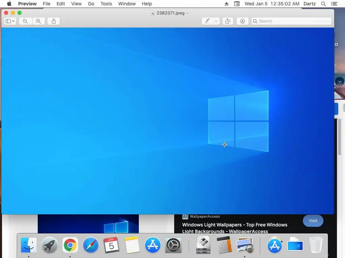Viewport: 345px width, 258px height.
Task: Click the Windows logo in the previewed image
Action: click(238, 121)
